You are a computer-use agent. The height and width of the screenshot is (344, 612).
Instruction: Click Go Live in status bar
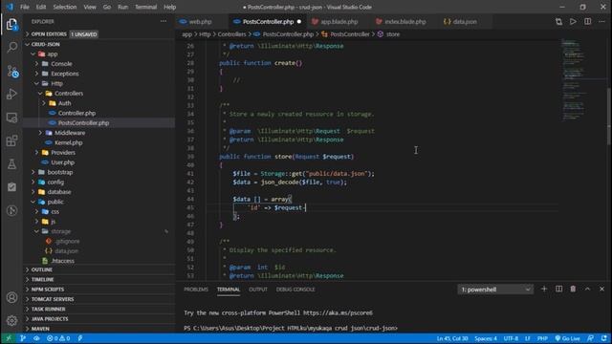click(x=567, y=338)
